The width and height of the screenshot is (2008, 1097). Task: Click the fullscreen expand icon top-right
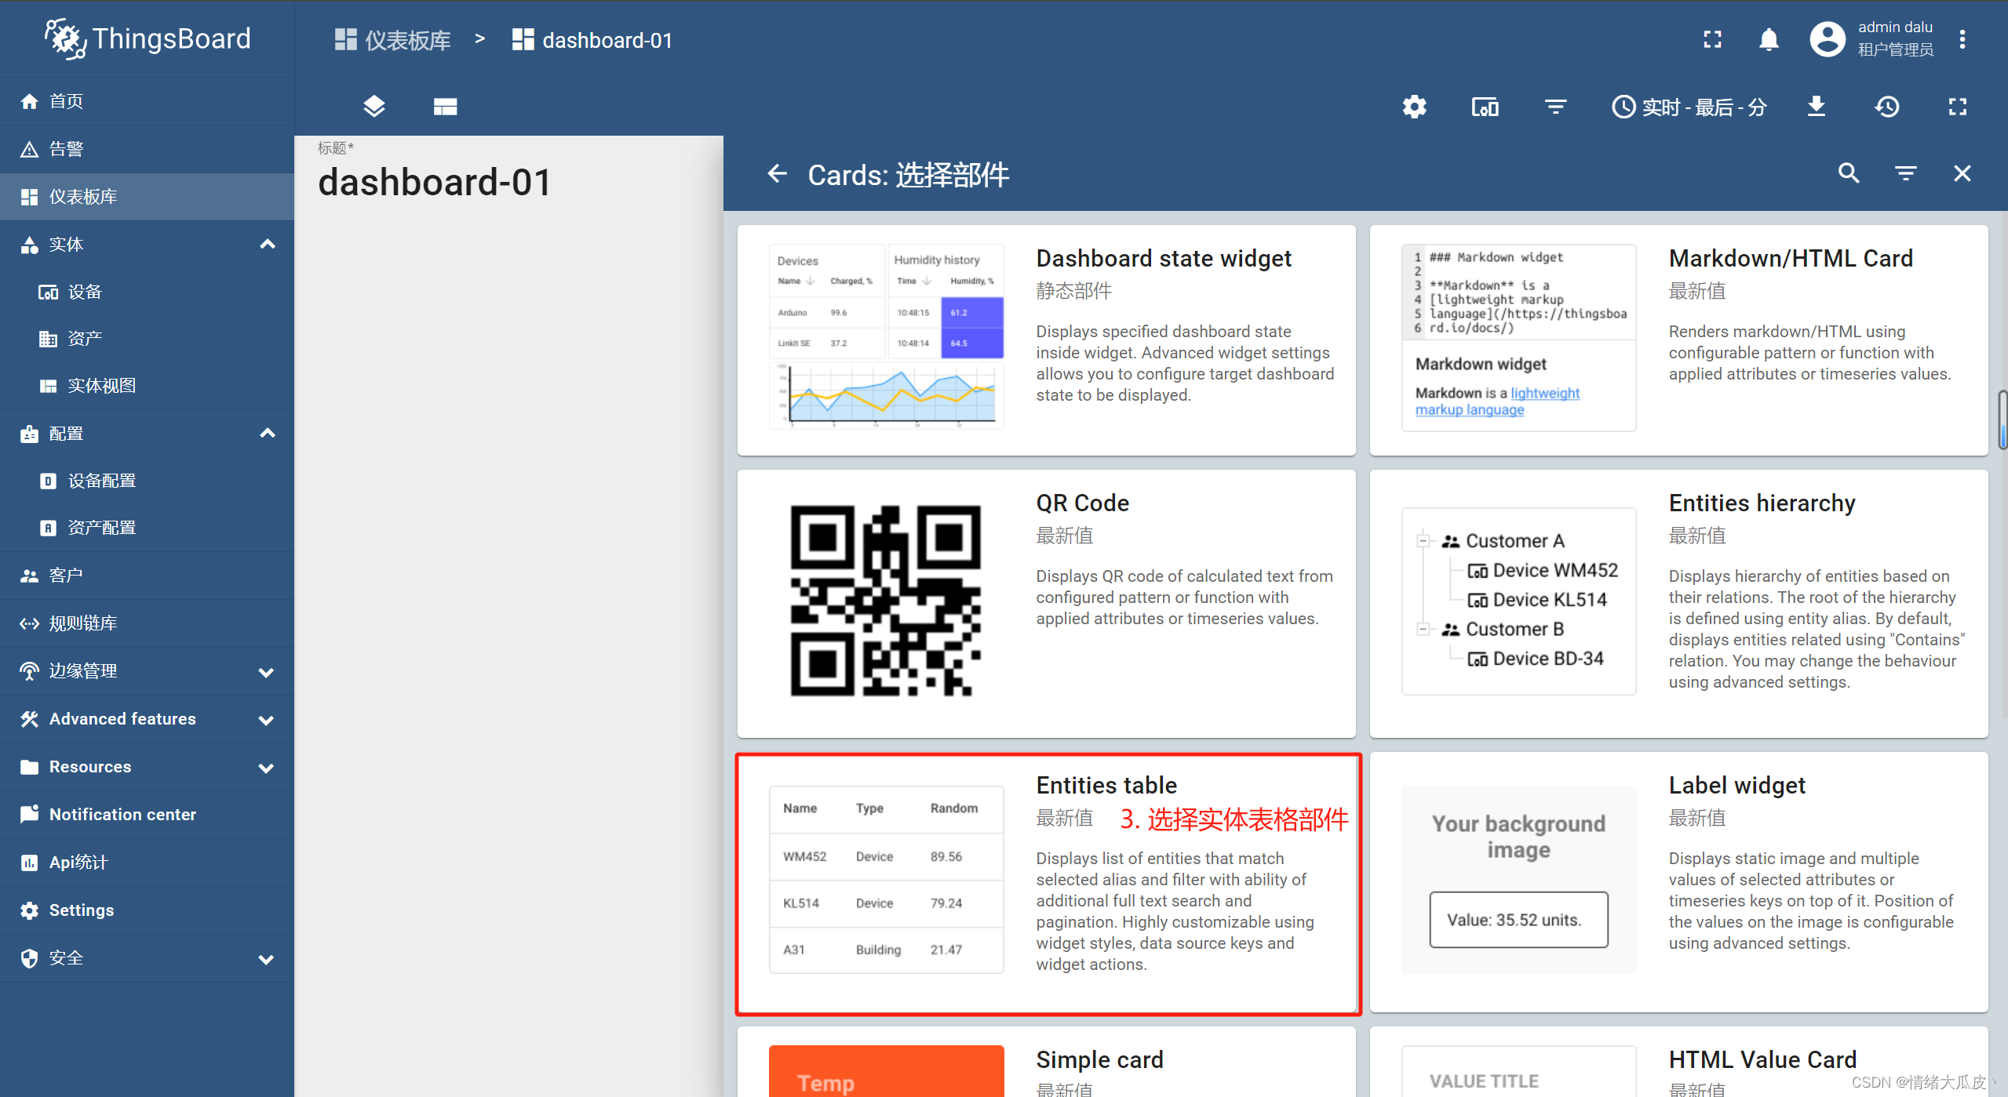coord(1712,39)
